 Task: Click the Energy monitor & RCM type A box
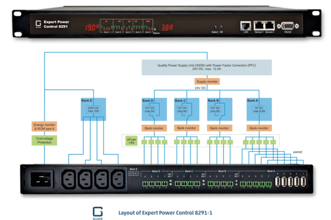pos(45,127)
